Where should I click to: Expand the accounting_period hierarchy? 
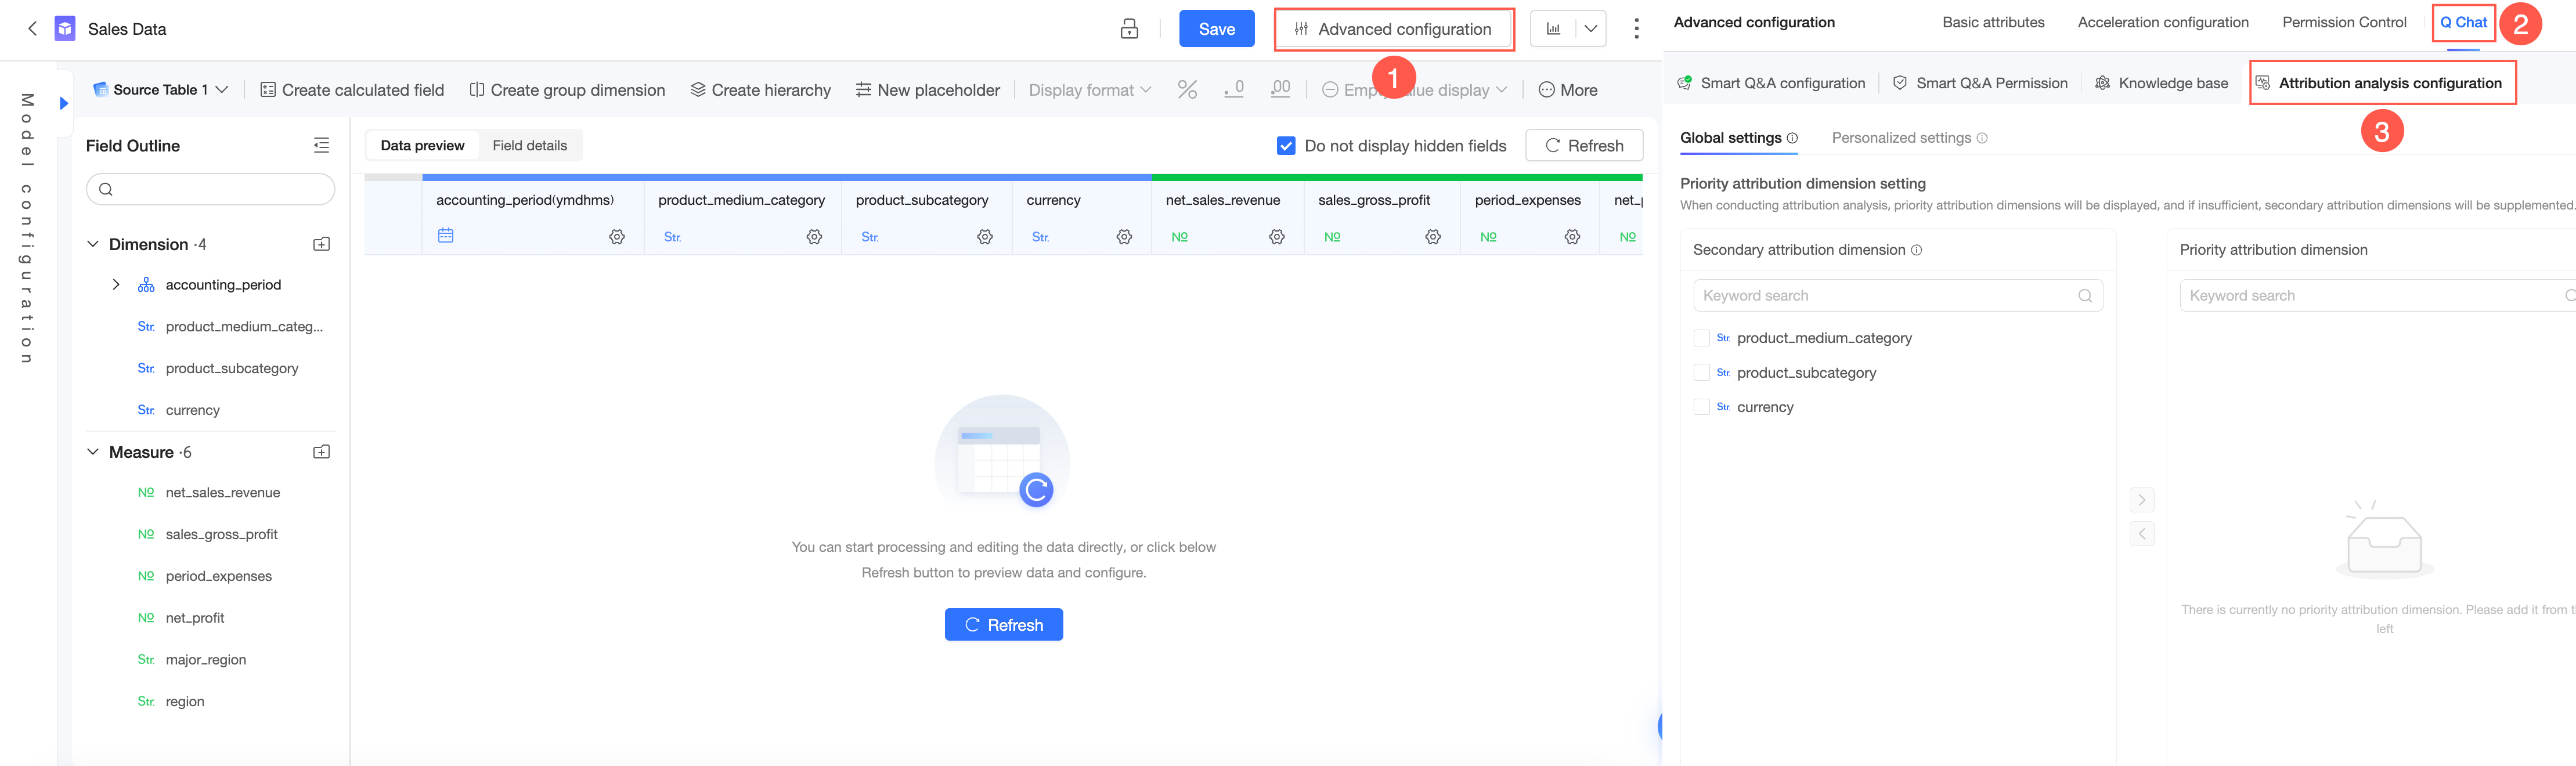tap(116, 285)
